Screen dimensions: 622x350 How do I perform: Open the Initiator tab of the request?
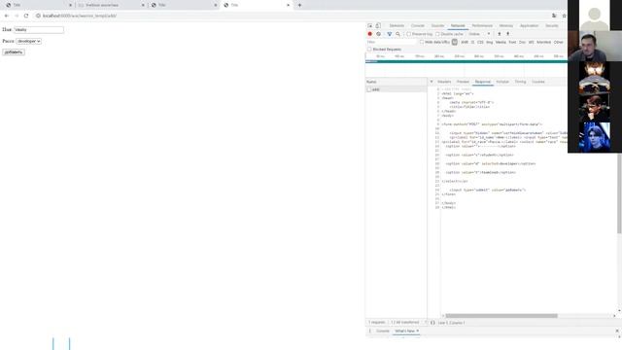pyautogui.click(x=502, y=82)
